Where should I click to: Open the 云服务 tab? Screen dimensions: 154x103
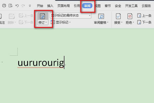click(146, 6)
